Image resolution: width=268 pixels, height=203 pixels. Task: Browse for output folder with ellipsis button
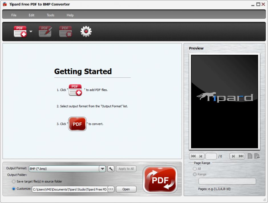[111, 189]
